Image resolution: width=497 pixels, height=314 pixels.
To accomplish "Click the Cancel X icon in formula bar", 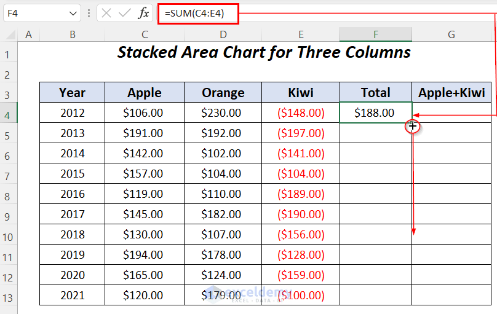I will (x=106, y=13).
